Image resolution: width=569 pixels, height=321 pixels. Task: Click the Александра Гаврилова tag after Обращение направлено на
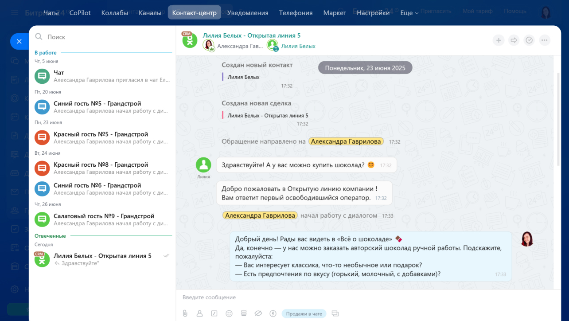point(346,141)
